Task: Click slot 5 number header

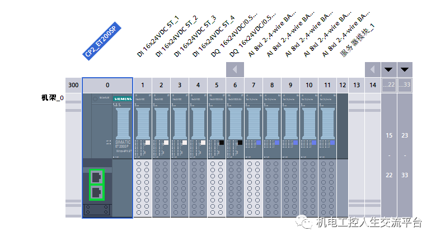Action: [217, 85]
